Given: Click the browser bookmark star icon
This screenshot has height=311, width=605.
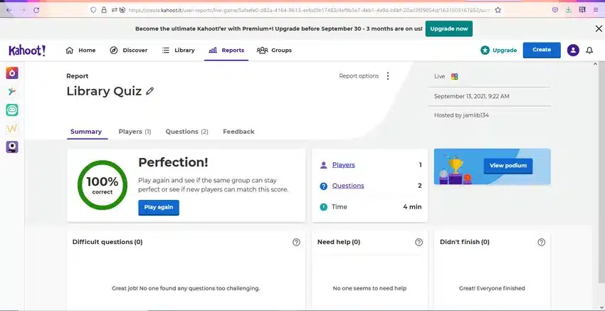Looking at the screenshot, I should click(498, 10).
